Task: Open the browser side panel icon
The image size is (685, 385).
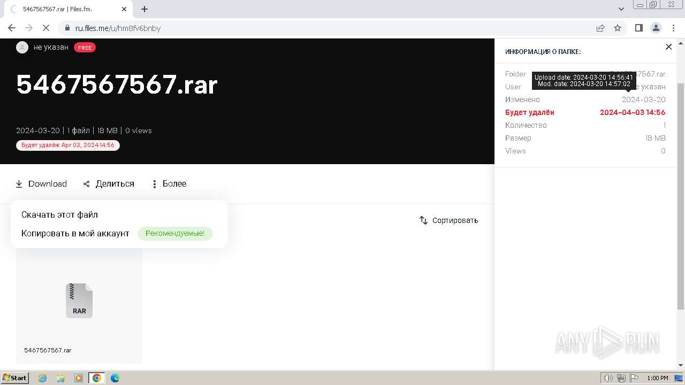Action: (x=638, y=28)
